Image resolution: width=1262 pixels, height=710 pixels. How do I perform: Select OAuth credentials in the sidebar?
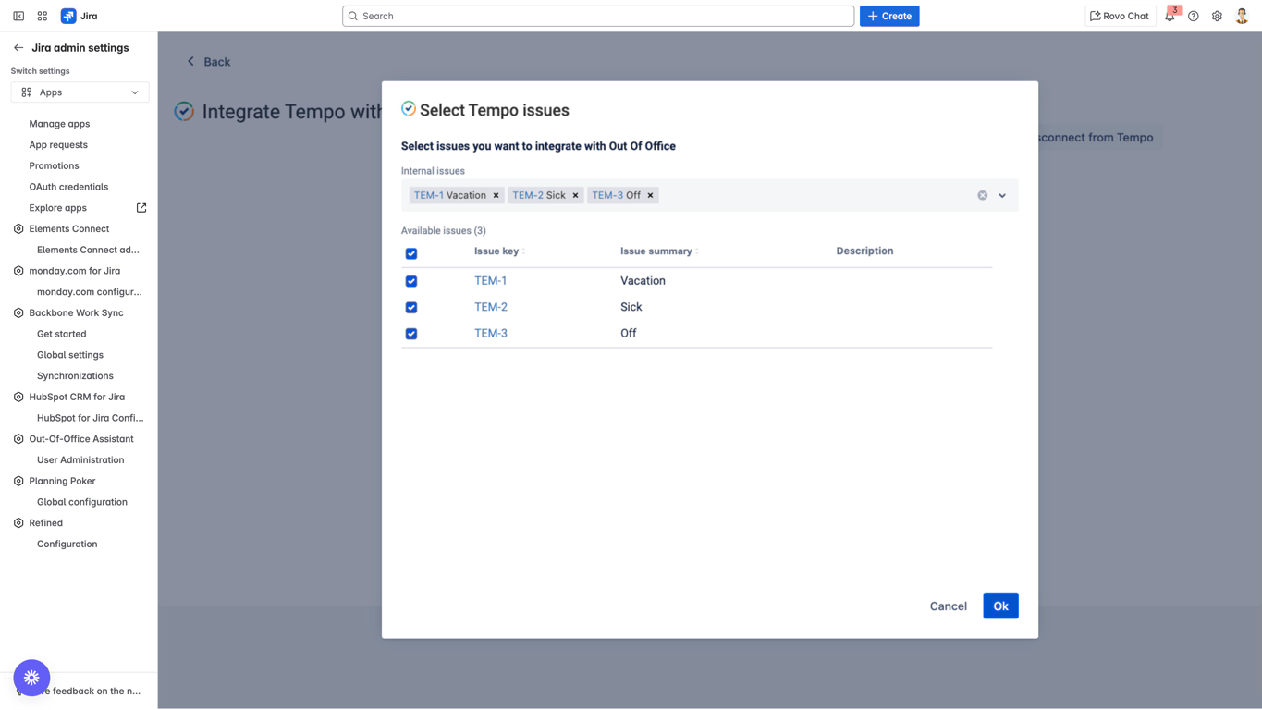[68, 187]
